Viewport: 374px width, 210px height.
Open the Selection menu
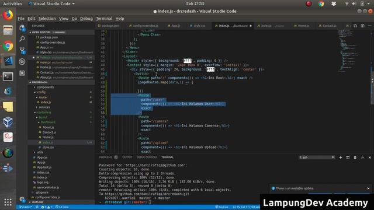point(47,19)
